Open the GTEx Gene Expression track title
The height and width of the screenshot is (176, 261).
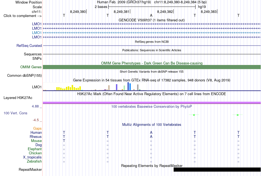point(152,80)
